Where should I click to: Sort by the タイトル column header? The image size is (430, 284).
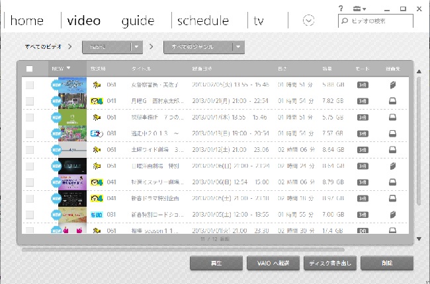click(141, 69)
